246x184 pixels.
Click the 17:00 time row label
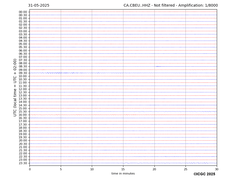pos(23,121)
